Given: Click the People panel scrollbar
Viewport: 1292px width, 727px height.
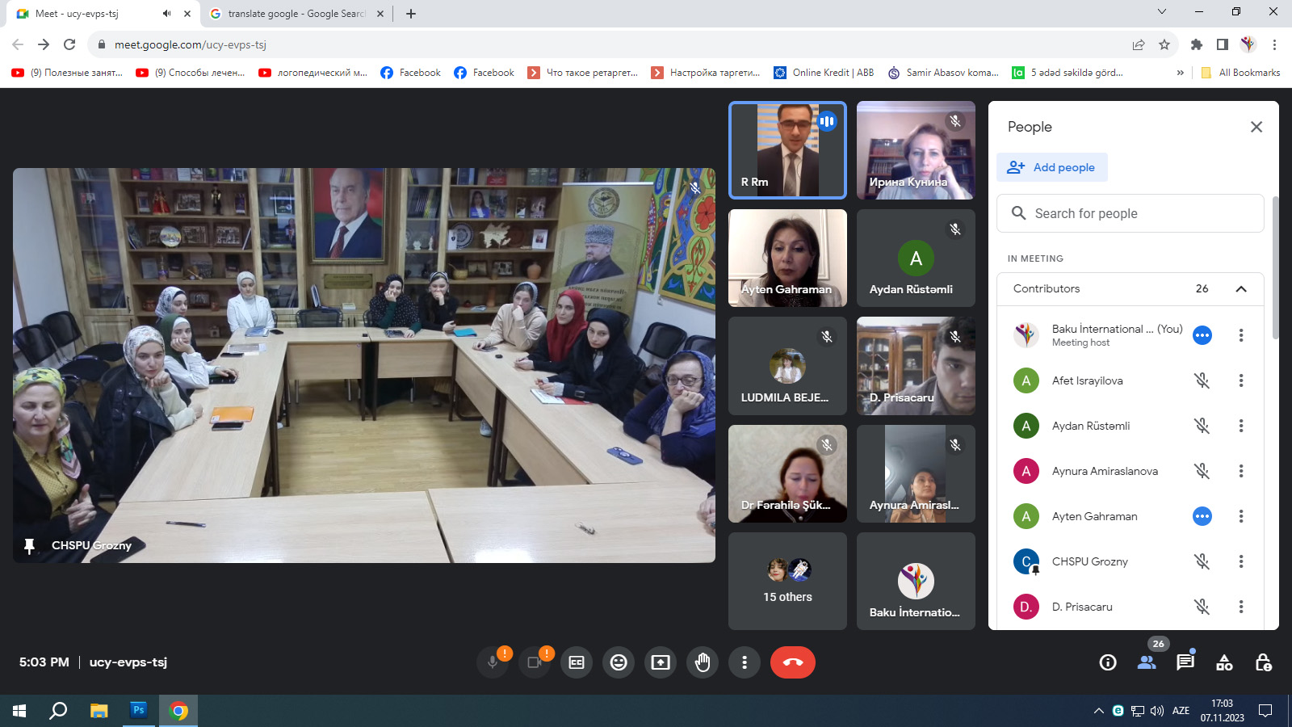Looking at the screenshot, I should tap(1275, 267).
